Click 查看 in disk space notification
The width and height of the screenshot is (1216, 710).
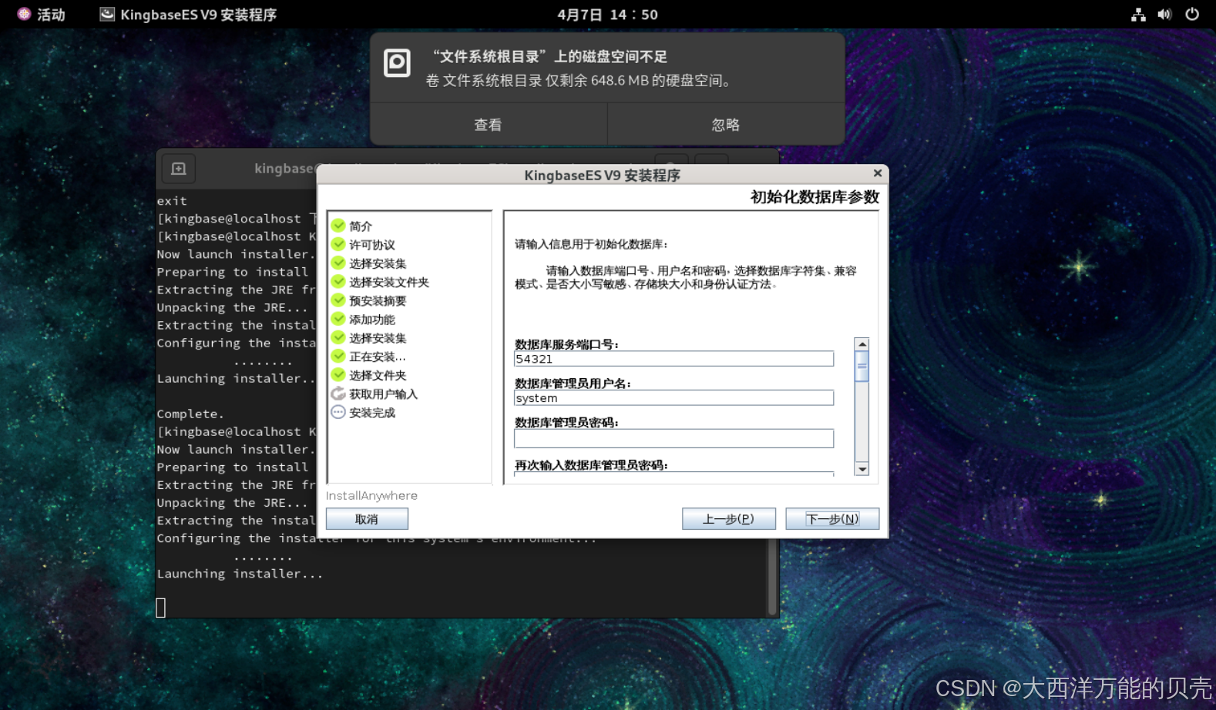[489, 124]
